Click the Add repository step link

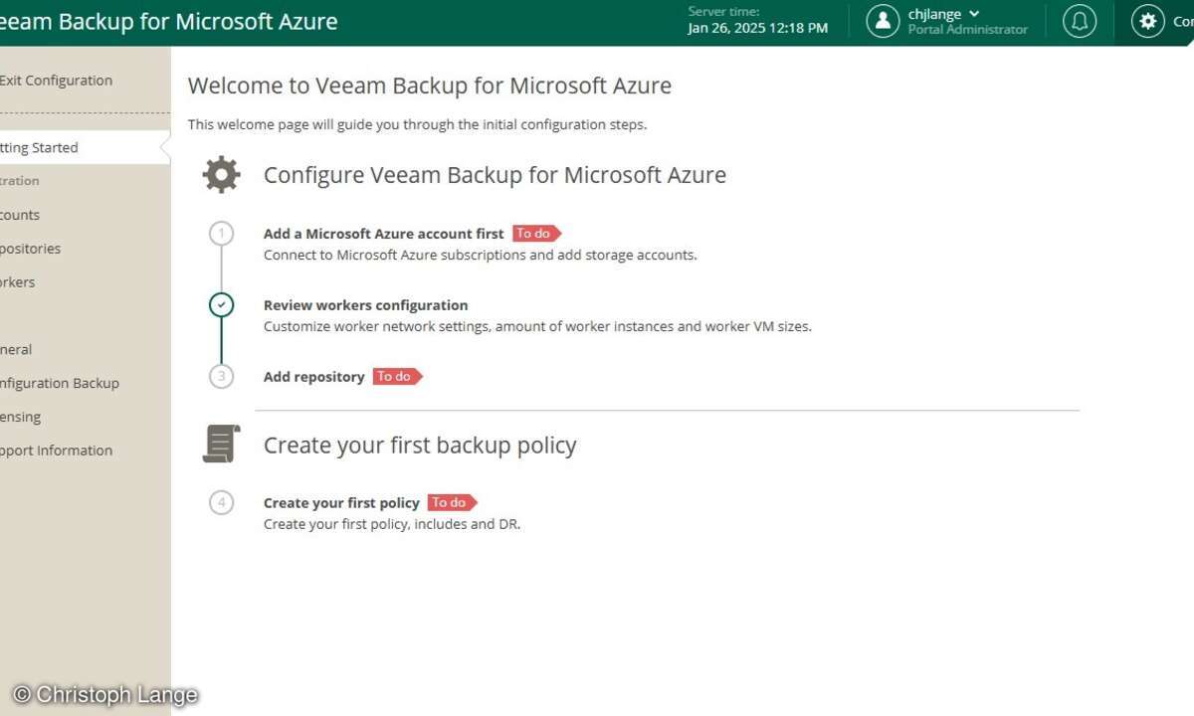313,377
